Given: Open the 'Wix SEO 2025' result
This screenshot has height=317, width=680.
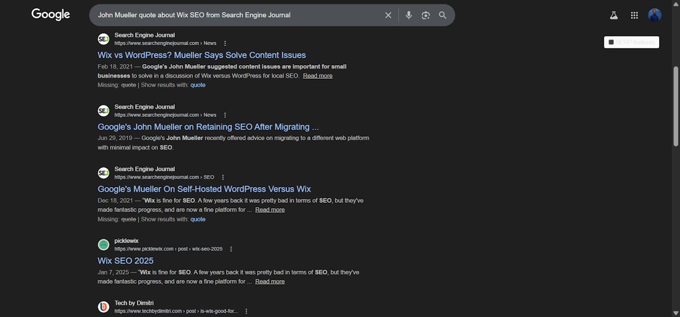Looking at the screenshot, I should tap(125, 261).
